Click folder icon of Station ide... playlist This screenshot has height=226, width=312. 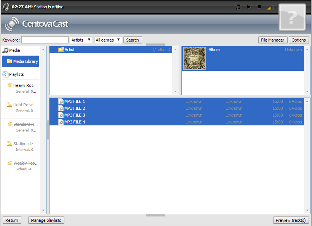(10, 144)
